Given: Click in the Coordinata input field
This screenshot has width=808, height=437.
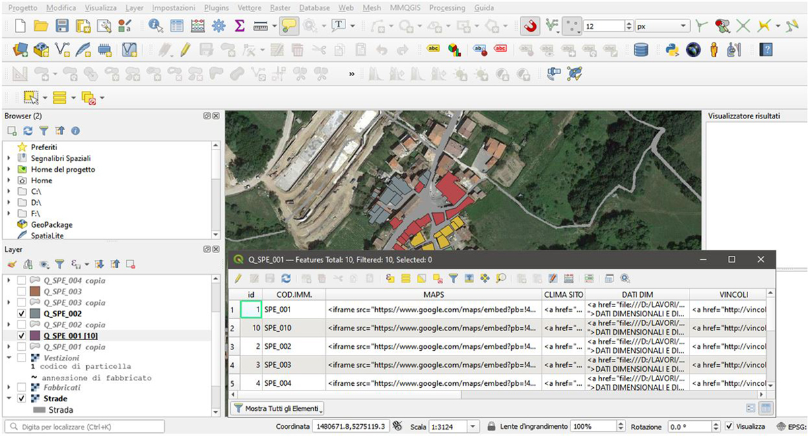Looking at the screenshot, I should (351, 426).
